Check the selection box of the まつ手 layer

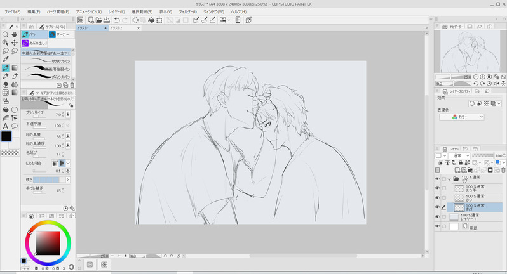444,188
